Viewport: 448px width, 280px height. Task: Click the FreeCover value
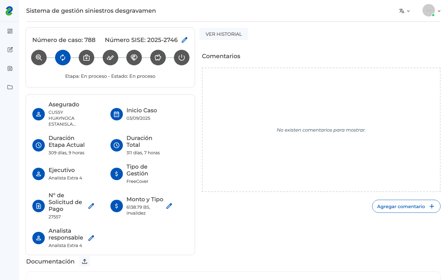pos(137,181)
